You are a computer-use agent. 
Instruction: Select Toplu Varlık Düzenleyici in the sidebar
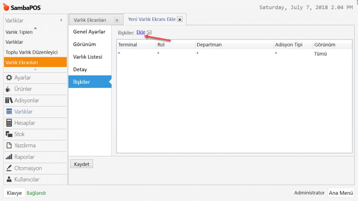coord(31,52)
